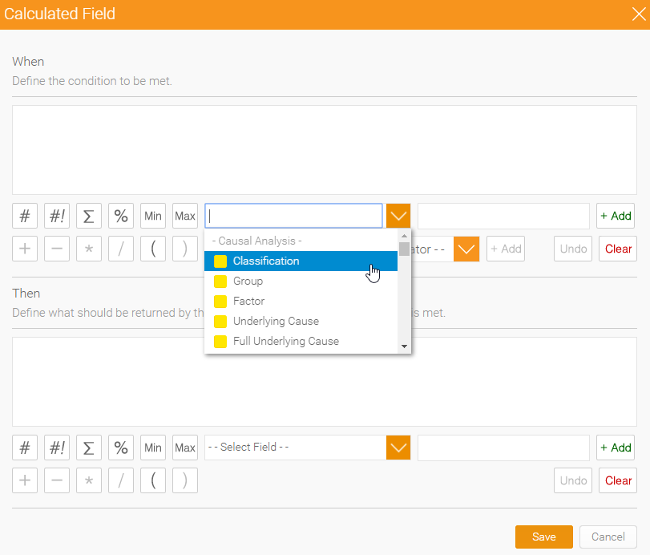
Task: Open the operator dropdown in When section
Action: (x=466, y=249)
